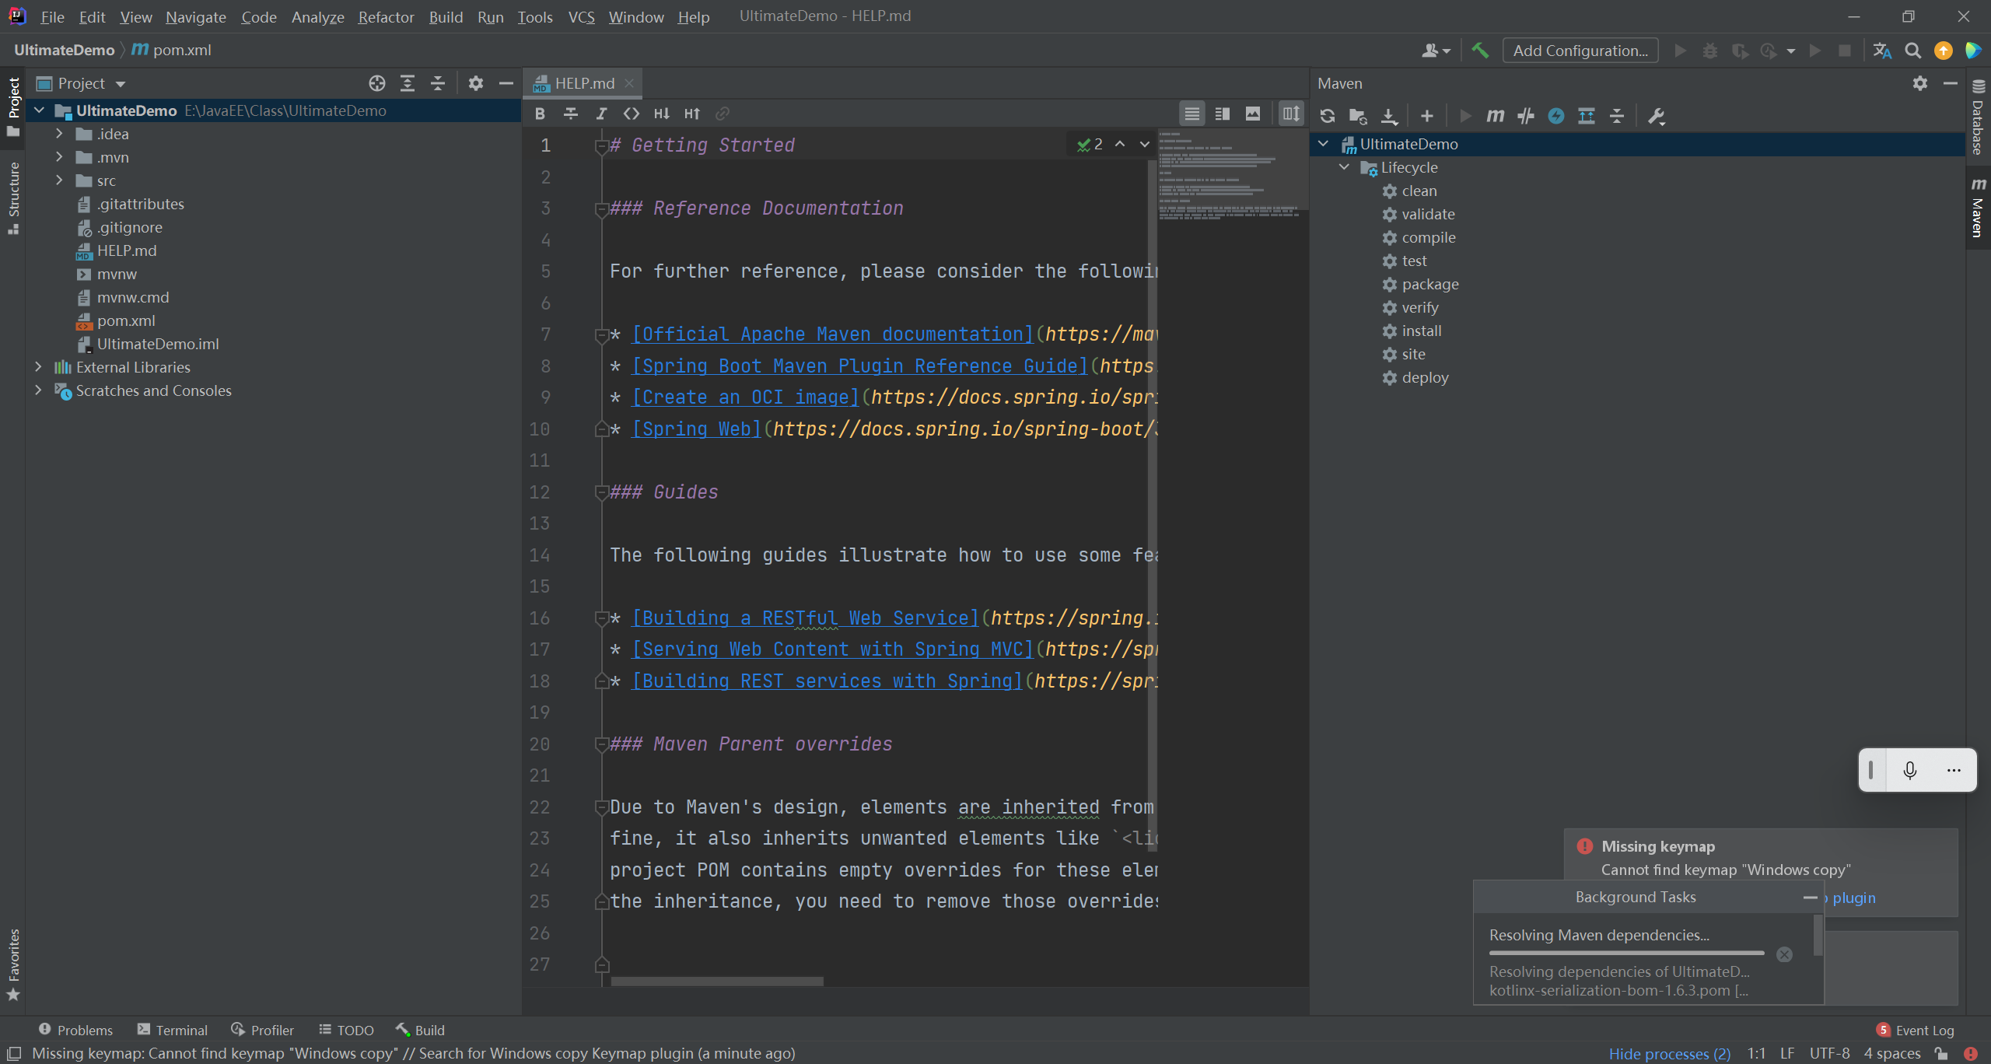Collapse all nodes in Maven toolbar
Image resolution: width=1991 pixels, height=1064 pixels.
tap(1617, 116)
